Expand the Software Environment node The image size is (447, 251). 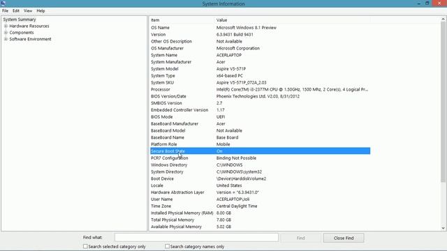click(6, 39)
